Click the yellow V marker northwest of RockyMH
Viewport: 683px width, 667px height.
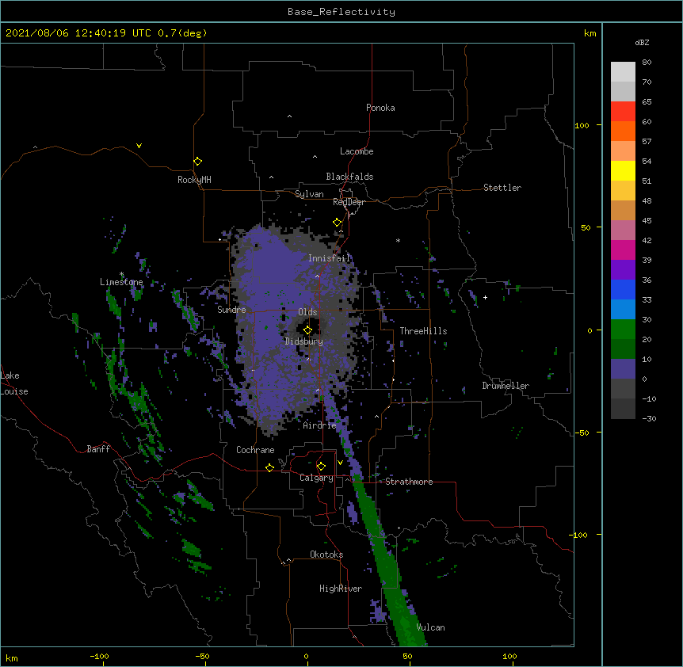(139, 146)
